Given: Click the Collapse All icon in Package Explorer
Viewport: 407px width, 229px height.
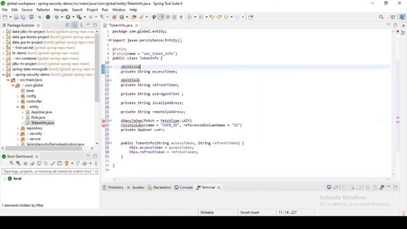Looking at the screenshot, I should click(x=68, y=25).
